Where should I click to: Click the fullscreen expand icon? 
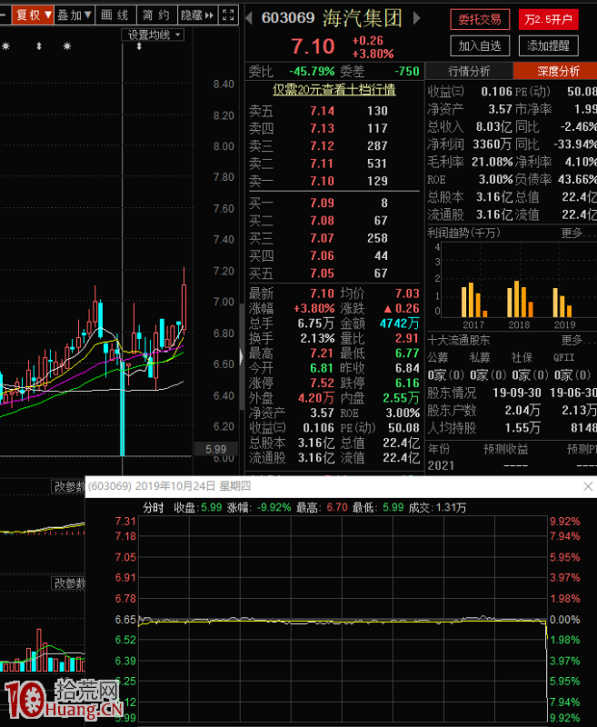pos(228,15)
